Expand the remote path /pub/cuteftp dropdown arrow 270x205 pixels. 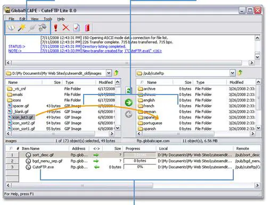232,73
